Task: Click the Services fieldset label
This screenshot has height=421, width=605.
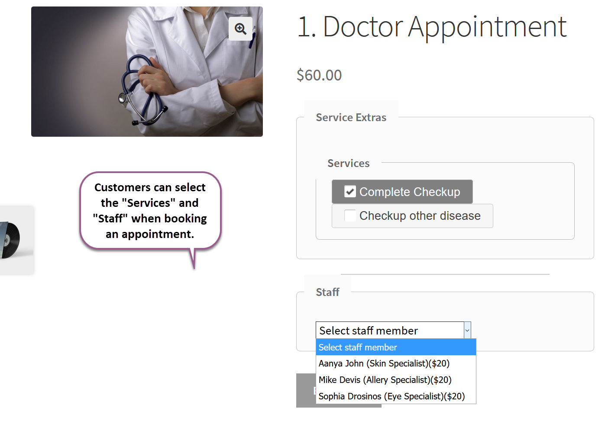Action: click(349, 163)
